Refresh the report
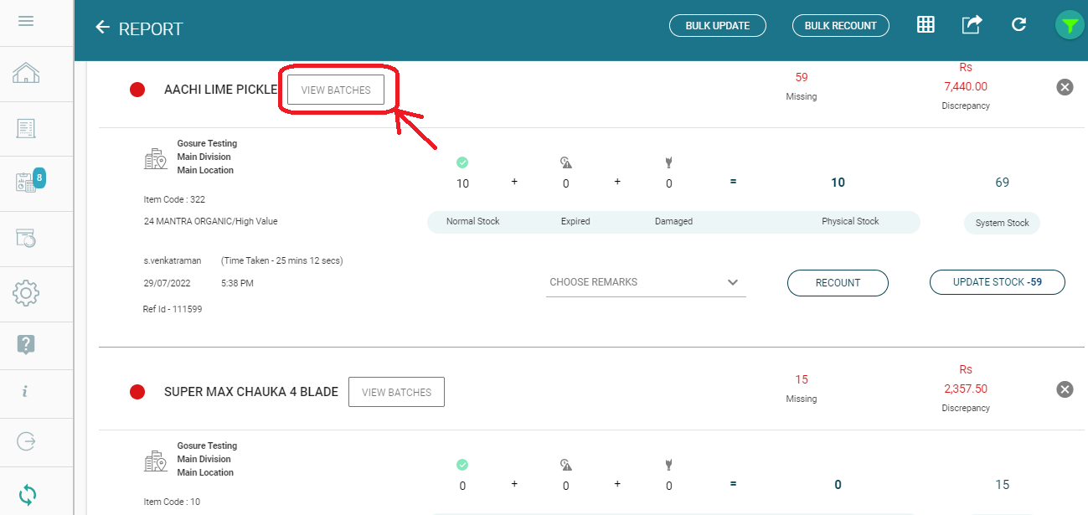This screenshot has width=1088, height=515. (1018, 24)
